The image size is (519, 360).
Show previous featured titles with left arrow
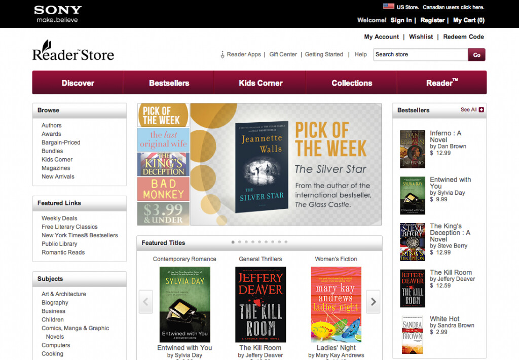[x=145, y=302]
